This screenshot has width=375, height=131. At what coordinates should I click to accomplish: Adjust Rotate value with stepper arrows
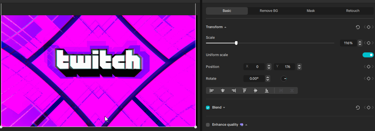click(267, 79)
